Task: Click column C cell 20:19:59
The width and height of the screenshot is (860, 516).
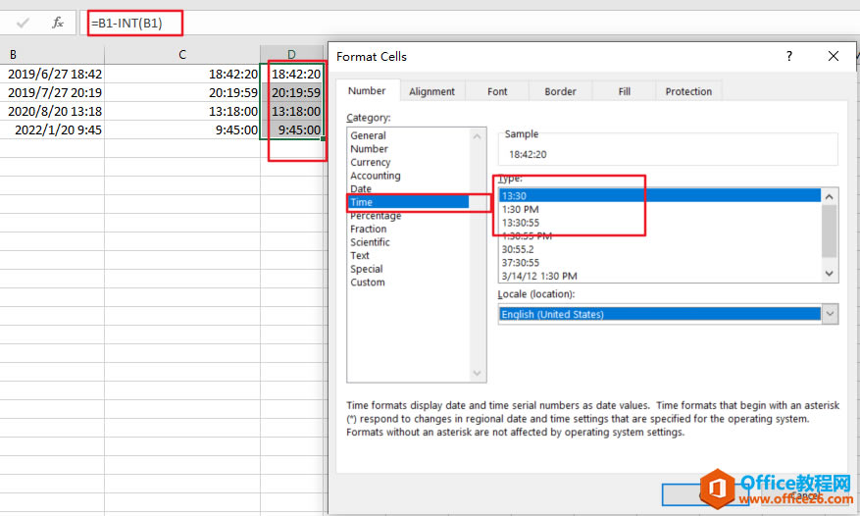Action: tap(182, 93)
